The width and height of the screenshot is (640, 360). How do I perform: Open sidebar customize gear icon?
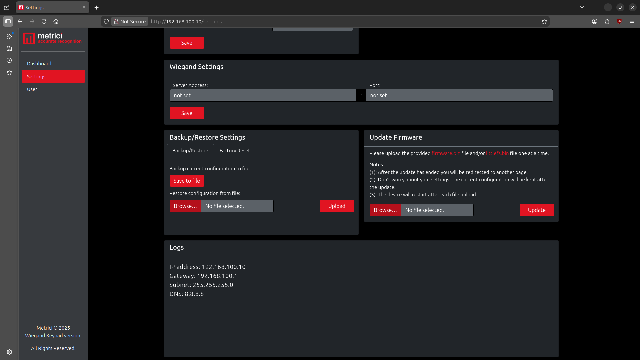[9, 352]
